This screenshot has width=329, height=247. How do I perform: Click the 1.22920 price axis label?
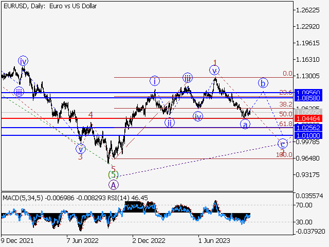(307, 27)
